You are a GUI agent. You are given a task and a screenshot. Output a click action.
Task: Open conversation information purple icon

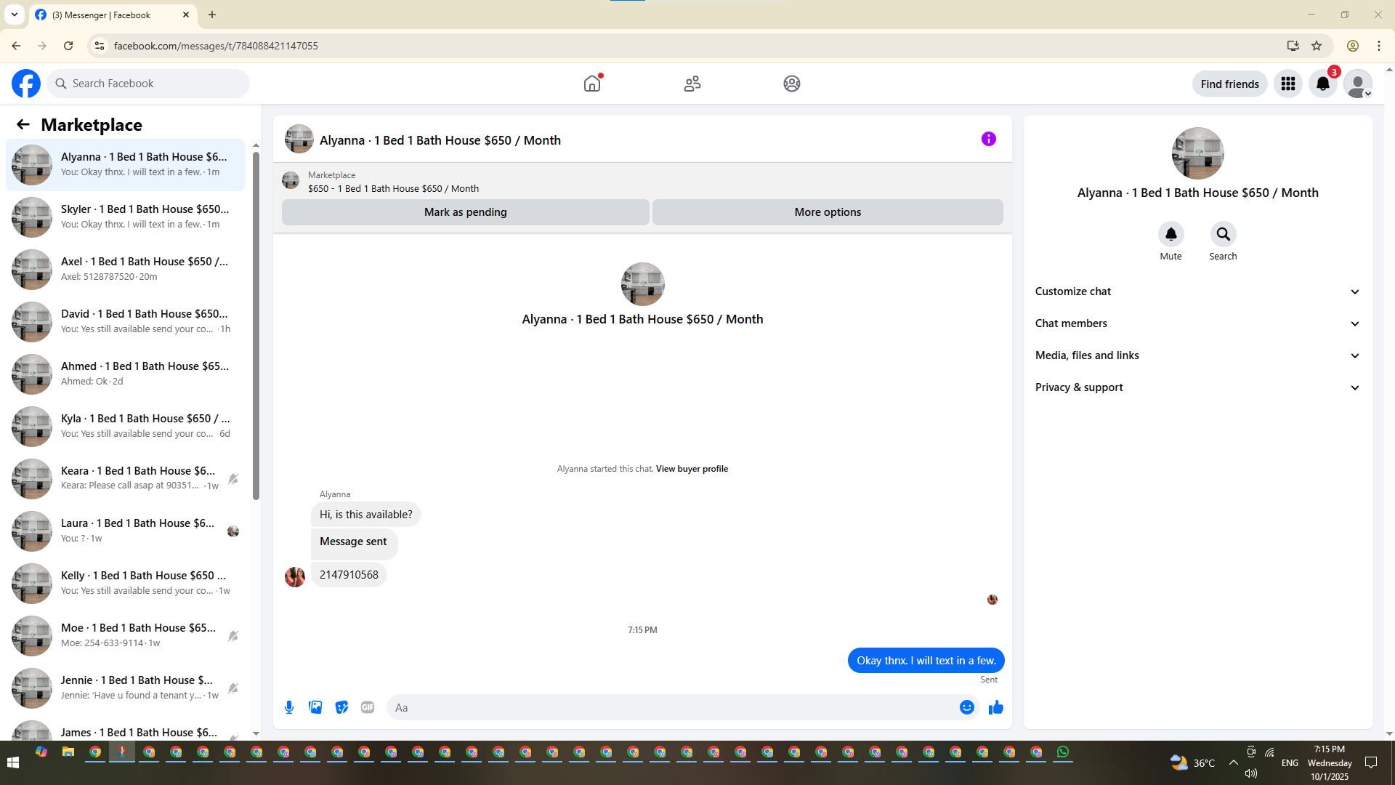[x=989, y=139]
